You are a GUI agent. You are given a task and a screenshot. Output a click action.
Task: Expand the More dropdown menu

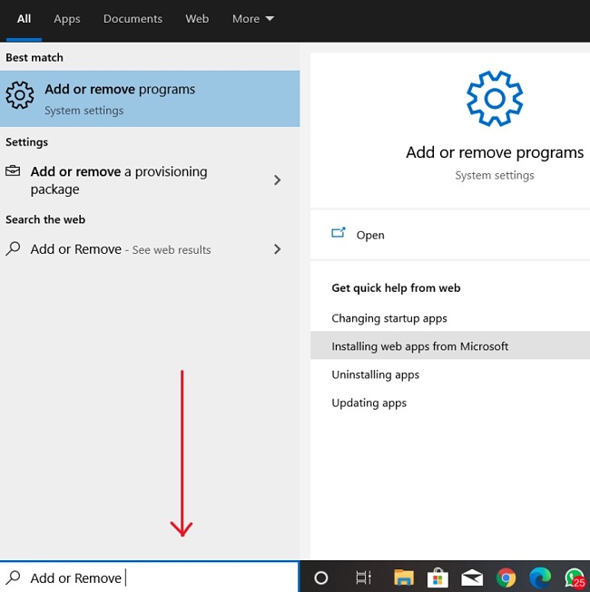pyautogui.click(x=253, y=19)
